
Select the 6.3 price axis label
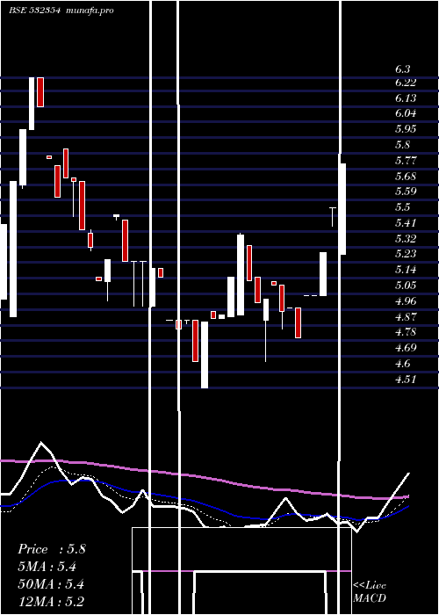click(x=402, y=69)
